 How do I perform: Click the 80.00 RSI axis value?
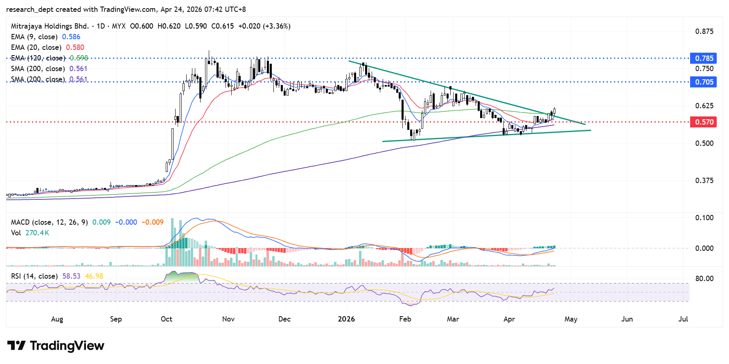[x=704, y=279]
